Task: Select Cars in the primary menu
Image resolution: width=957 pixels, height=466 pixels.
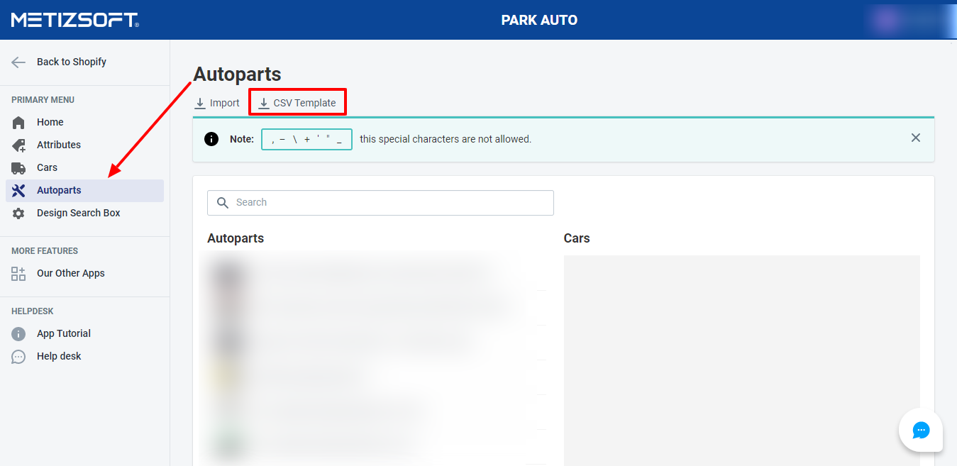Action: [48, 167]
